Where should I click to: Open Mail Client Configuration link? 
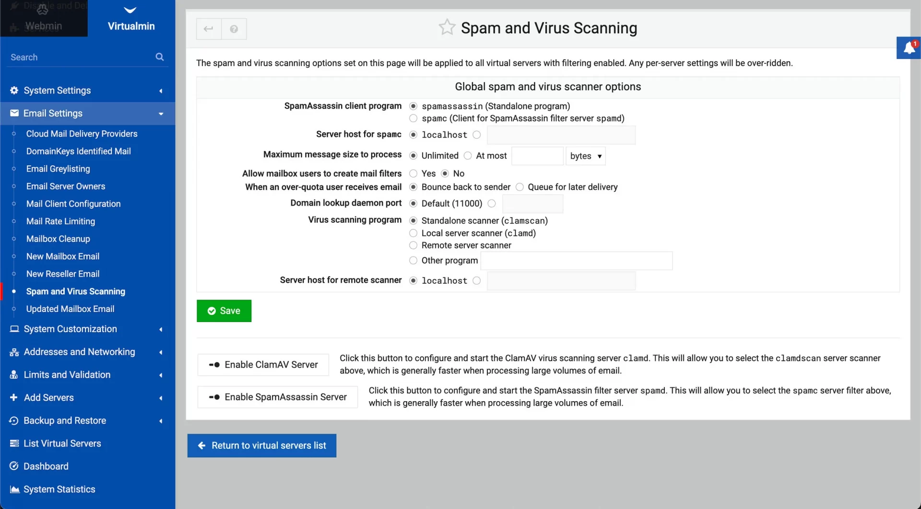(x=73, y=204)
